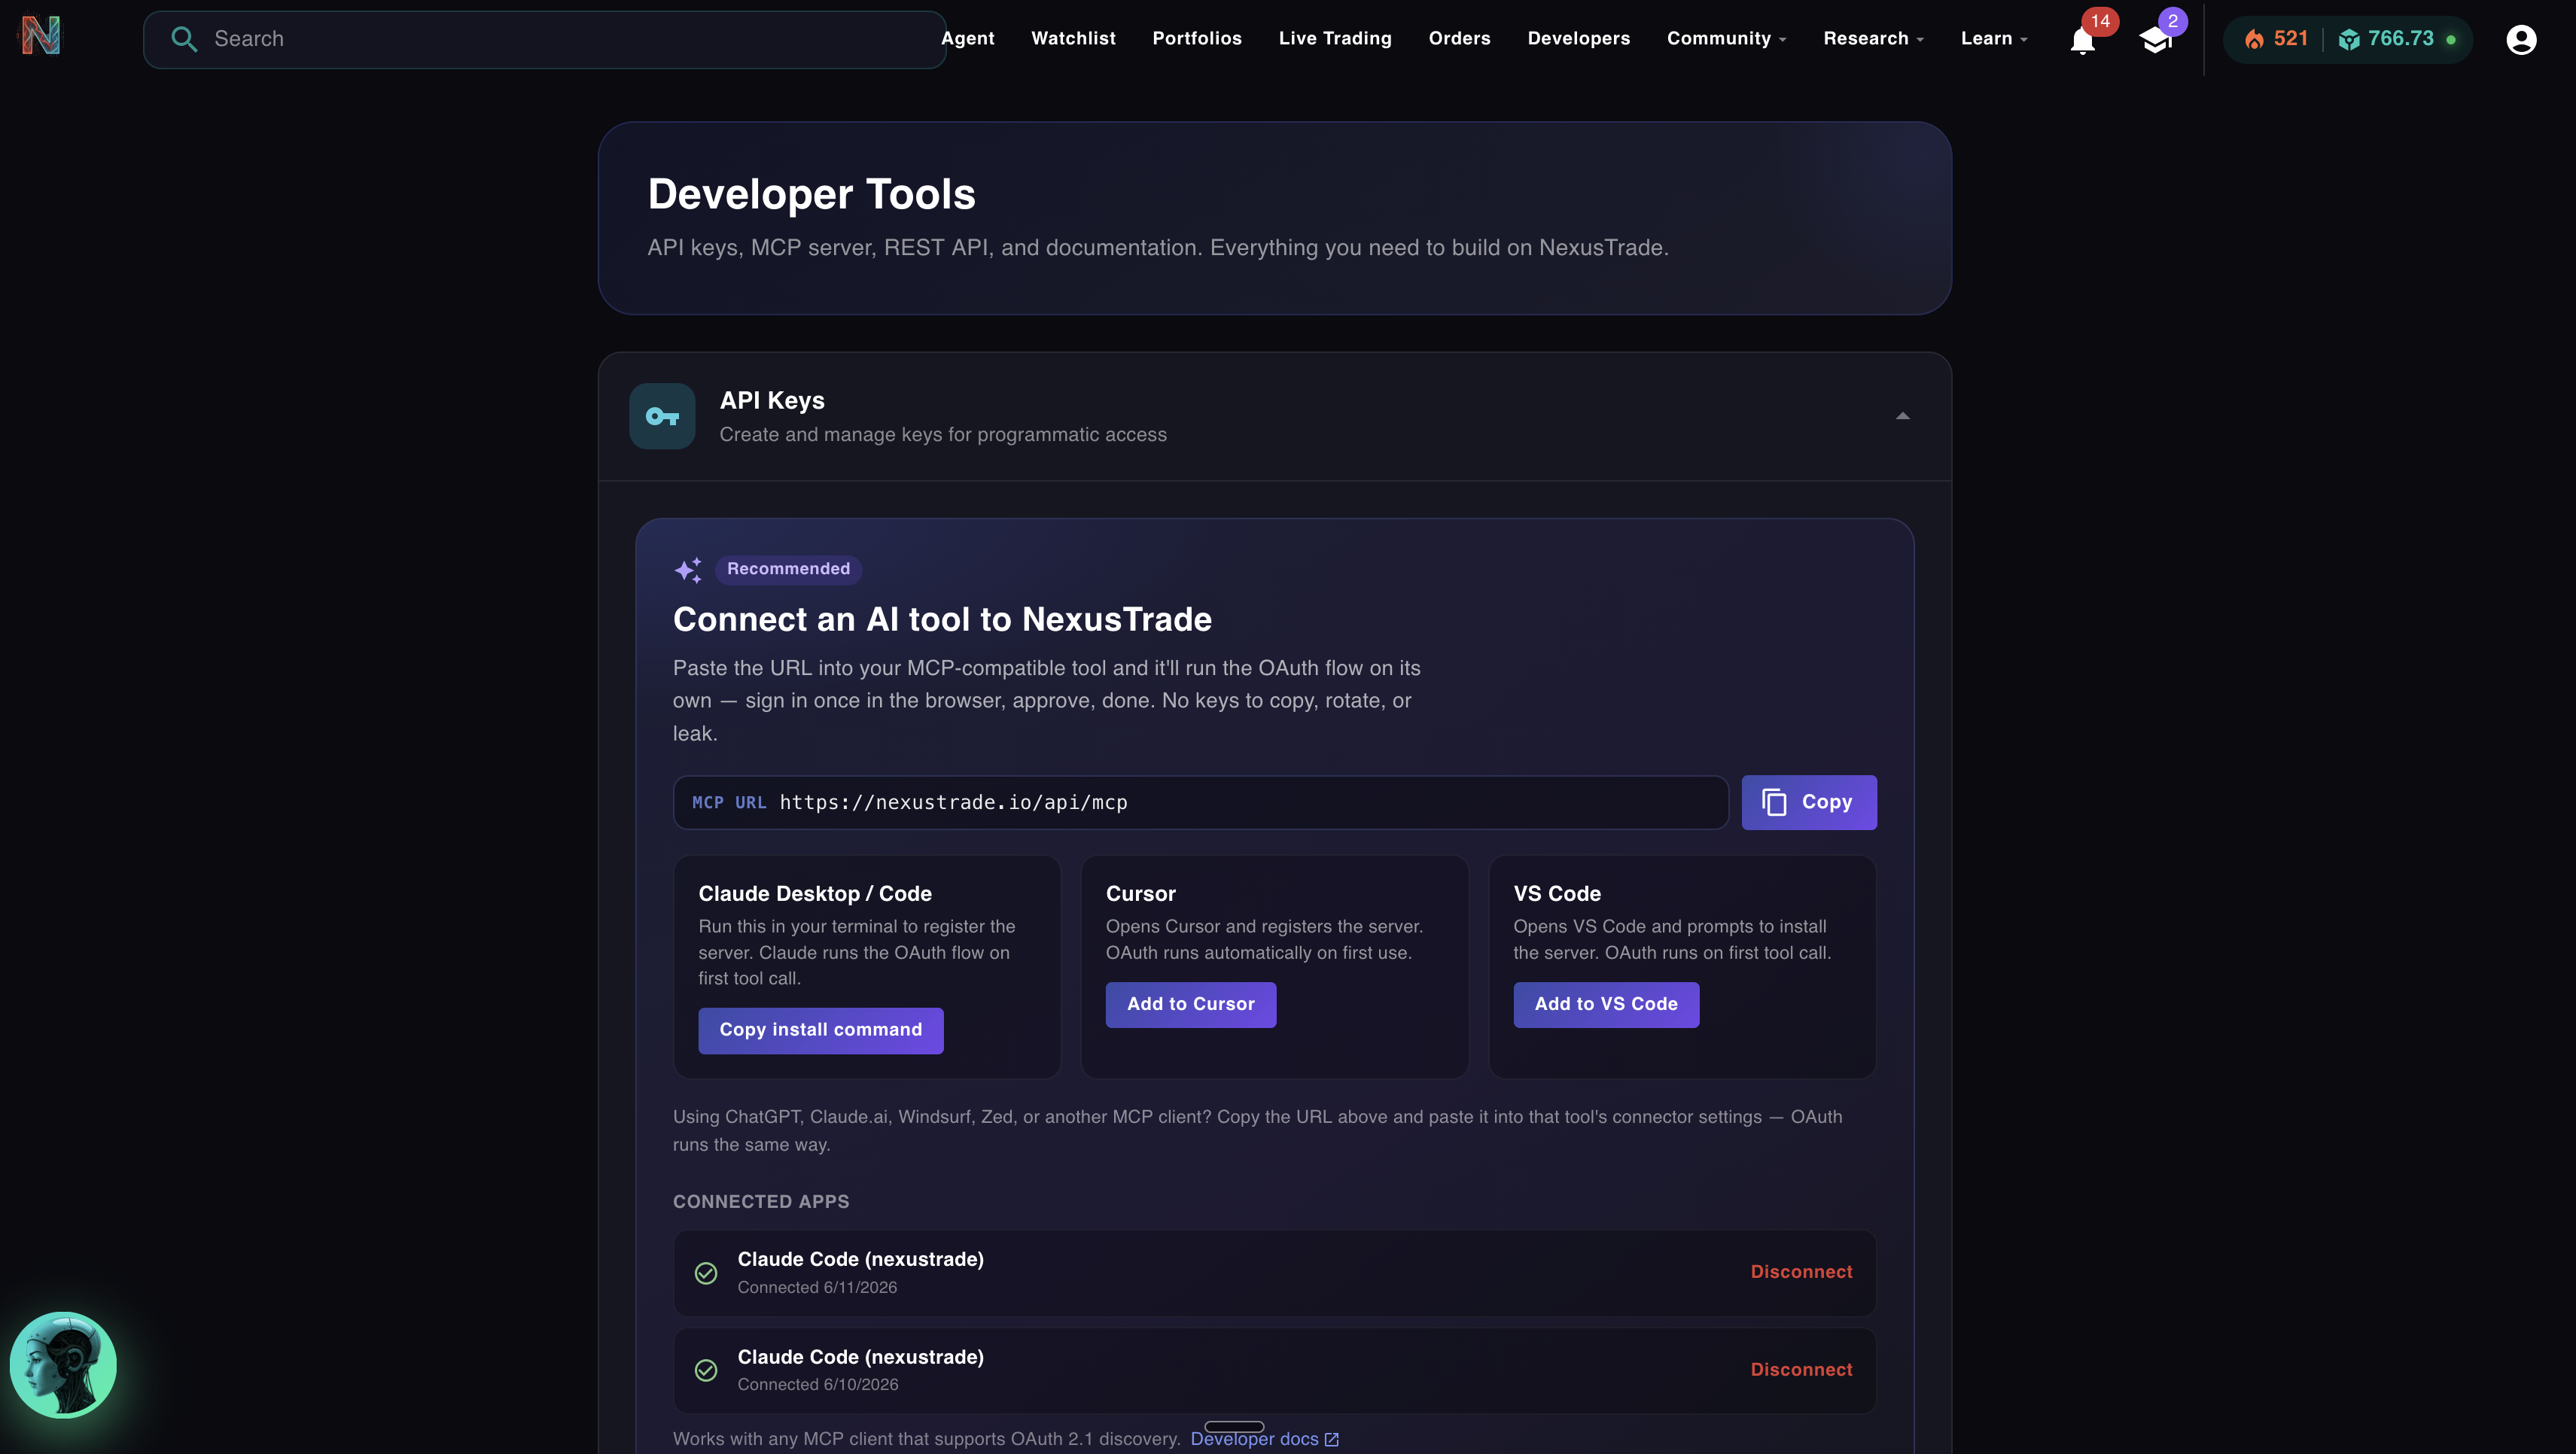Viewport: 2576px width, 1454px height.
Task: Open the user account profile icon
Action: tap(2521, 39)
